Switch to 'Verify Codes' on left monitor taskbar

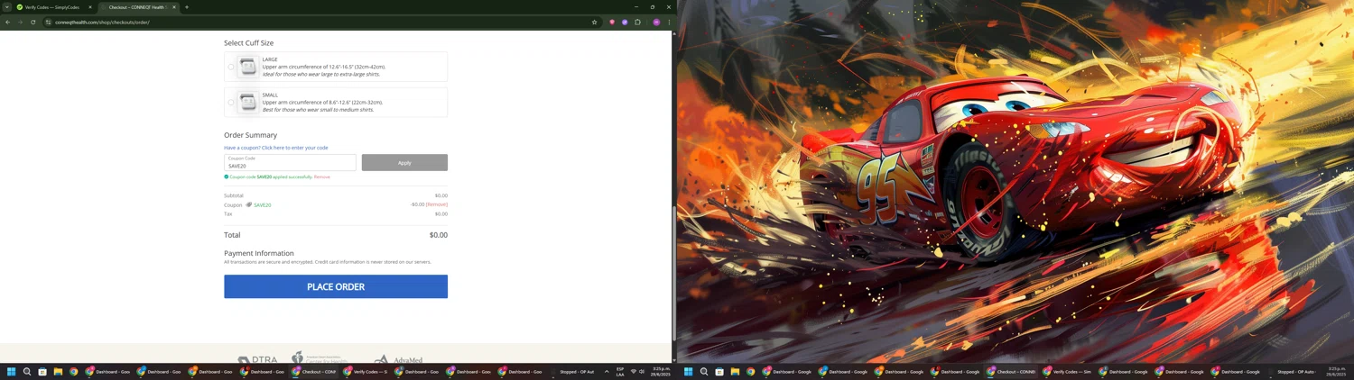(366, 372)
